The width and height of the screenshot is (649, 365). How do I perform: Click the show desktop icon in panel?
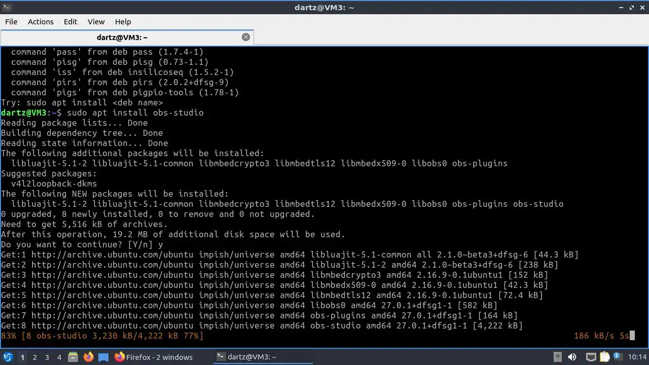pyautogui.click(x=103, y=357)
